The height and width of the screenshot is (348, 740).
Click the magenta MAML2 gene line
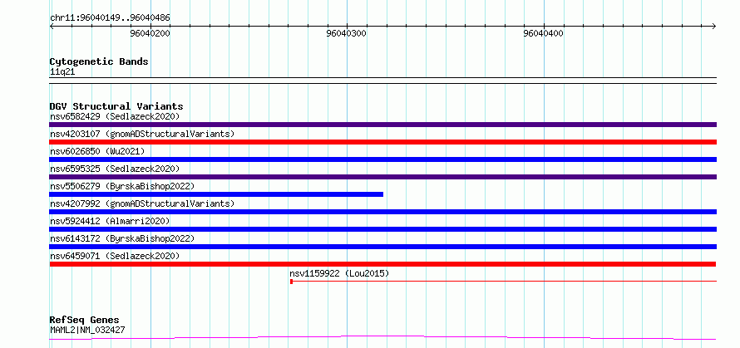(382, 337)
